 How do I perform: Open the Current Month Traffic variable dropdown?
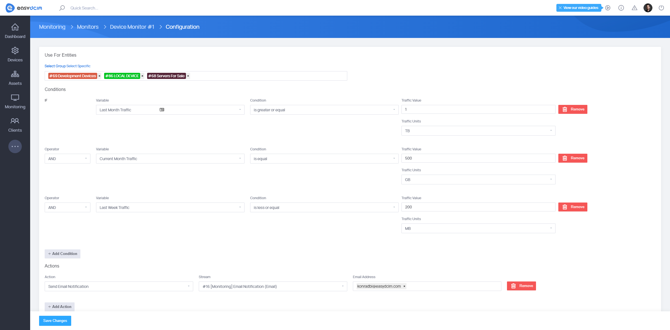pos(170,158)
